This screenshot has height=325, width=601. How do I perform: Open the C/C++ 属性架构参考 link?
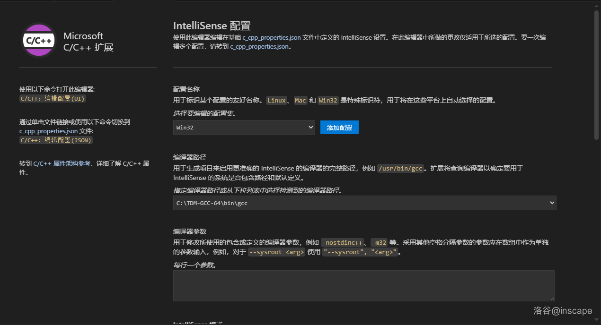pos(62,163)
